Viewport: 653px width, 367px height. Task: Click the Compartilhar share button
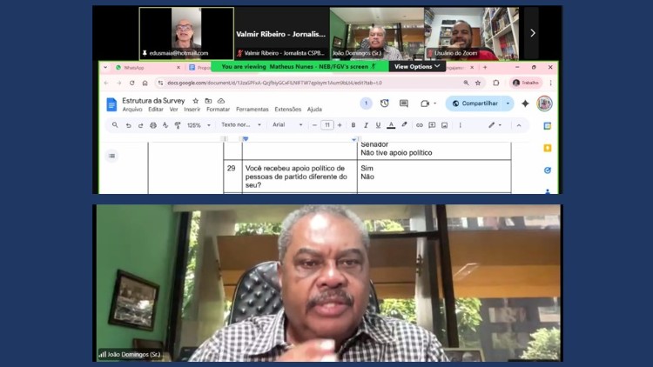475,103
